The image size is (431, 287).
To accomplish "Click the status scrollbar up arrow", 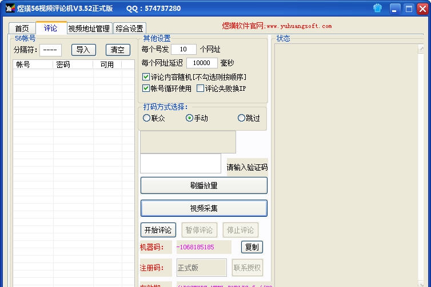I will pos(421,49).
